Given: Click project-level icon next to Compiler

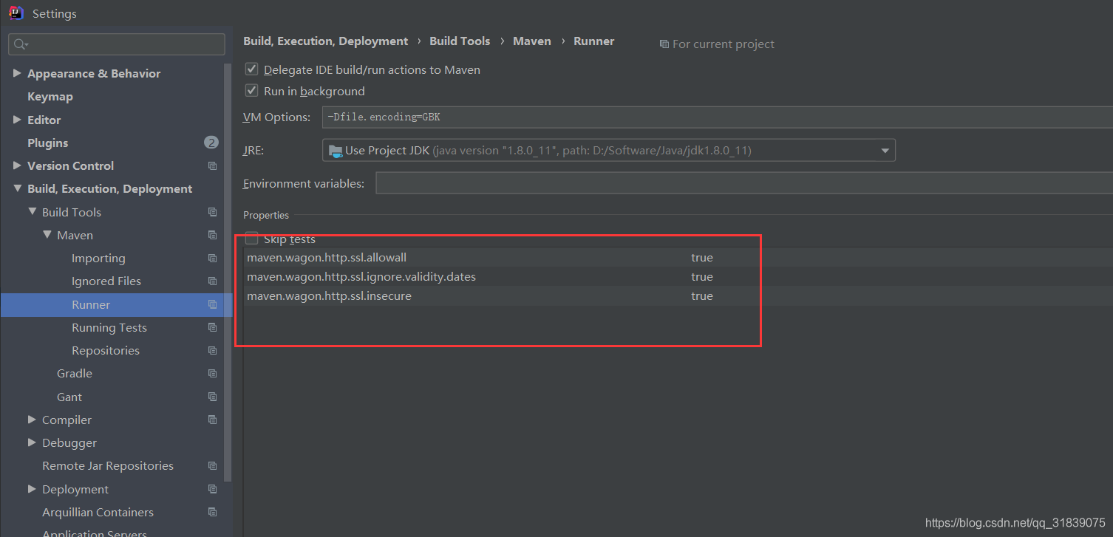Looking at the screenshot, I should coord(213,420).
